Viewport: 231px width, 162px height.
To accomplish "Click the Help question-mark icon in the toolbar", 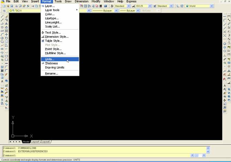I will (106, 6).
